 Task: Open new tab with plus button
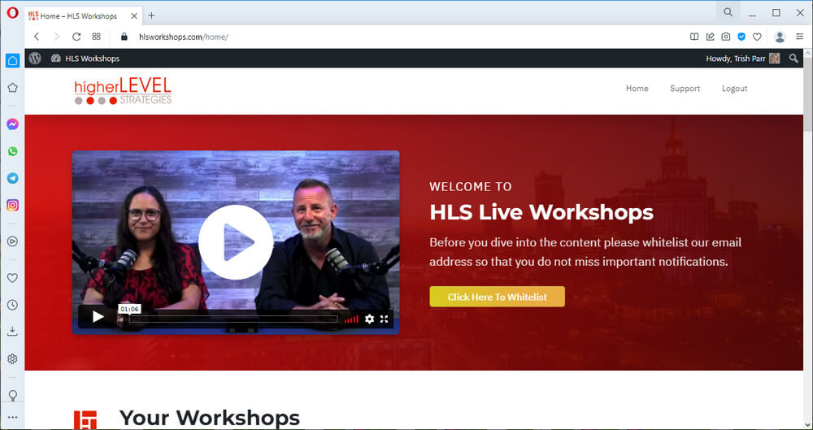151,15
